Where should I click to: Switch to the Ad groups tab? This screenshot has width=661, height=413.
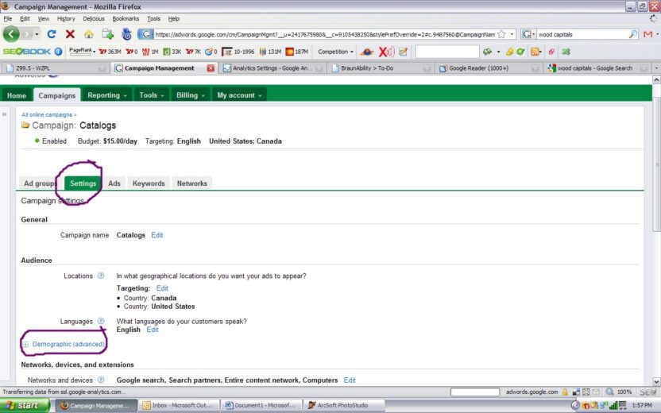coord(39,183)
